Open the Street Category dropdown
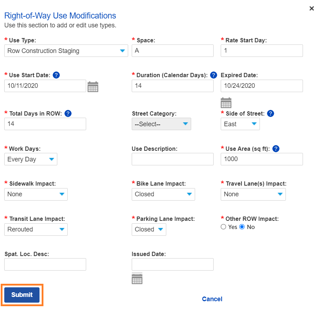Screen dimensions: 314x314 161,124
